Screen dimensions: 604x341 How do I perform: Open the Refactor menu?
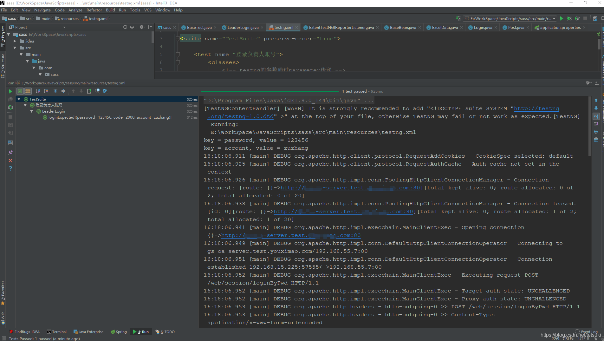[94, 10]
